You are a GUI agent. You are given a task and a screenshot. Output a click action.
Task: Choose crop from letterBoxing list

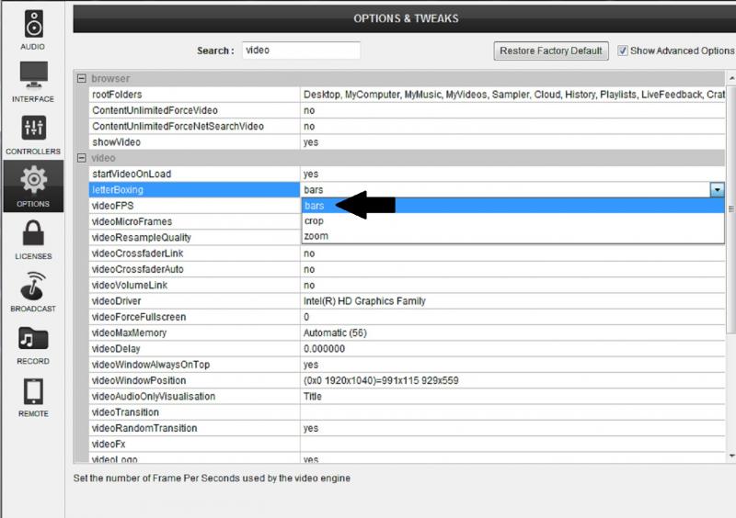pos(314,220)
